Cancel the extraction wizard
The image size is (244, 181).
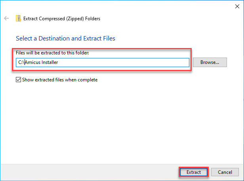point(225,172)
